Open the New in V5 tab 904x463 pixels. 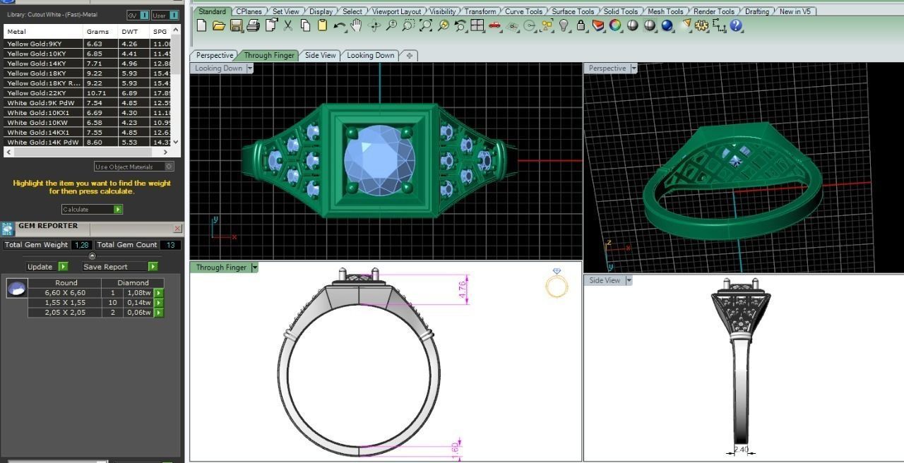[x=795, y=11]
